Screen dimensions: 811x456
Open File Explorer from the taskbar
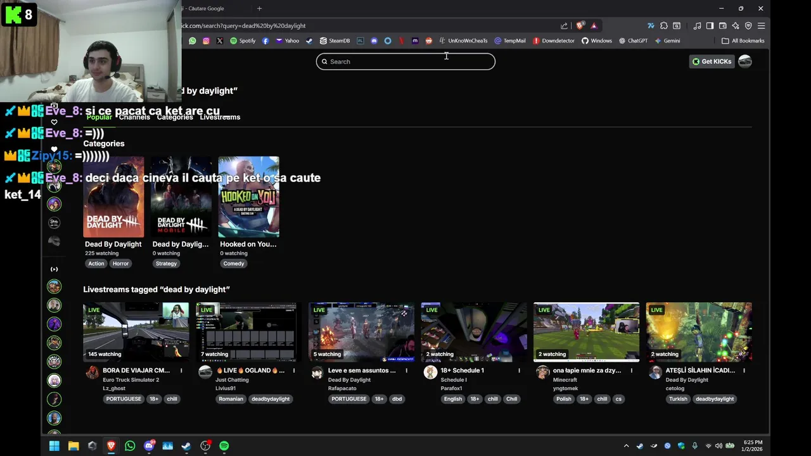point(73,446)
